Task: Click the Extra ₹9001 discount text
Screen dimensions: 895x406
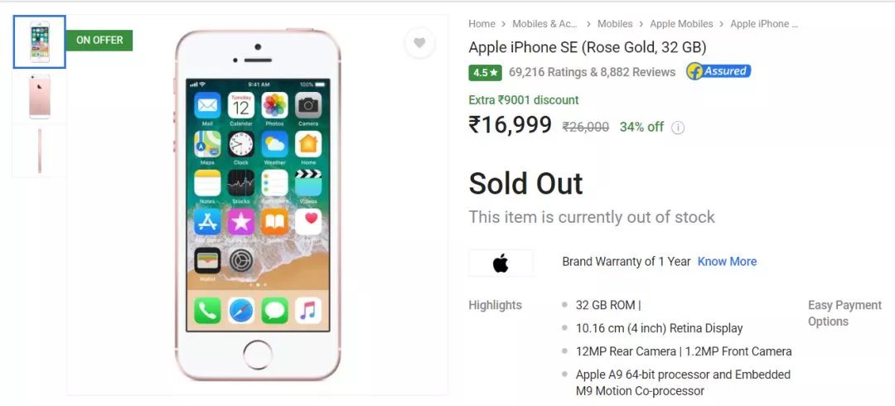Action: (x=524, y=100)
